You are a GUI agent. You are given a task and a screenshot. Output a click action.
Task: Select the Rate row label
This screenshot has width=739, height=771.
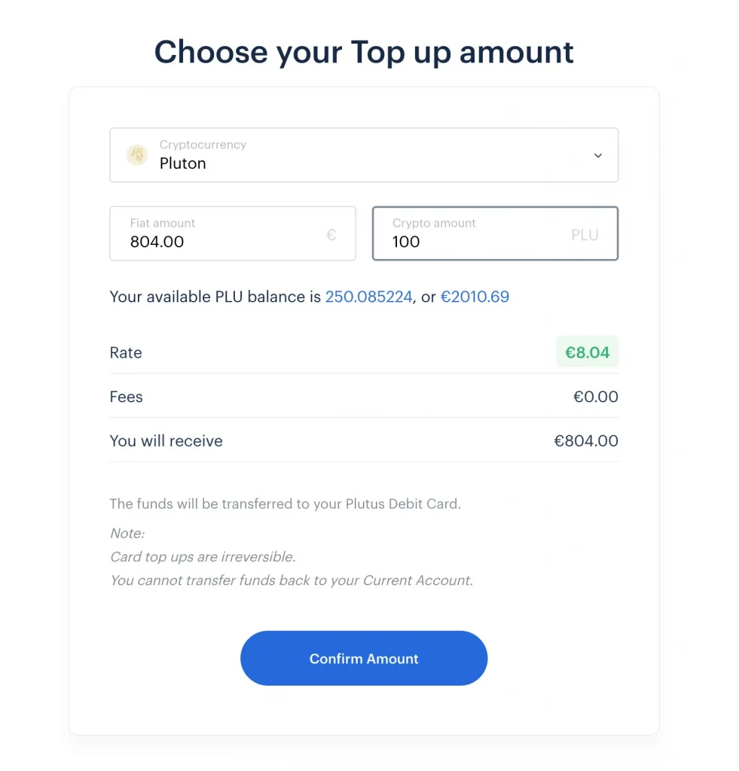point(126,352)
